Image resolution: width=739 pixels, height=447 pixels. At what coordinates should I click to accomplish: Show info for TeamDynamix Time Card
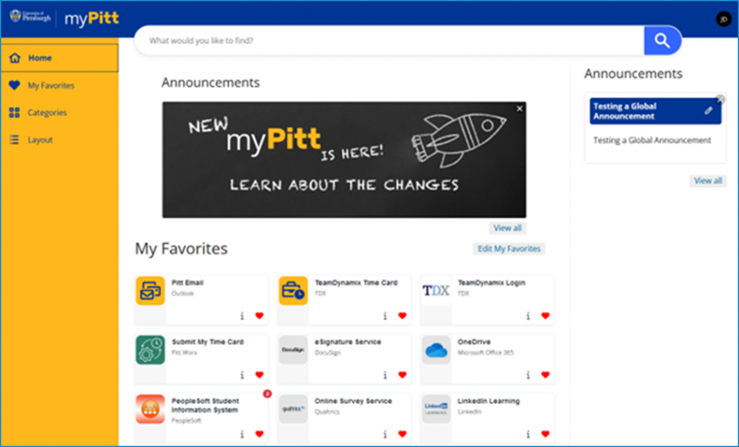pos(385,316)
